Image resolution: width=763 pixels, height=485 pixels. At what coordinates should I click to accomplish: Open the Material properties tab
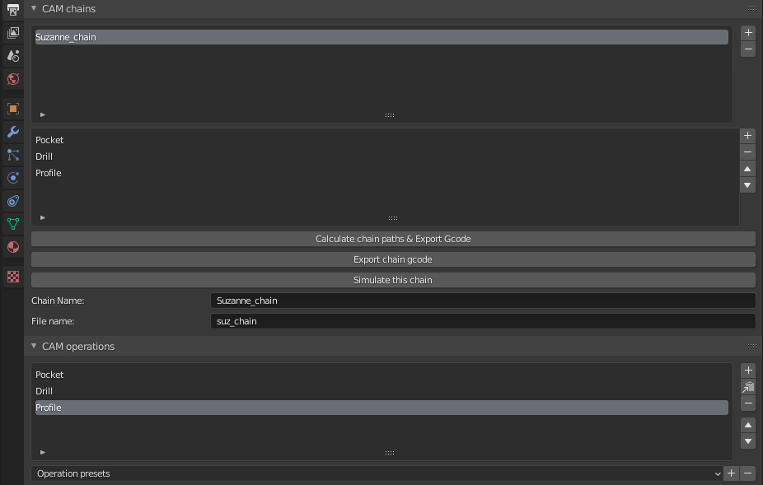pos(12,246)
